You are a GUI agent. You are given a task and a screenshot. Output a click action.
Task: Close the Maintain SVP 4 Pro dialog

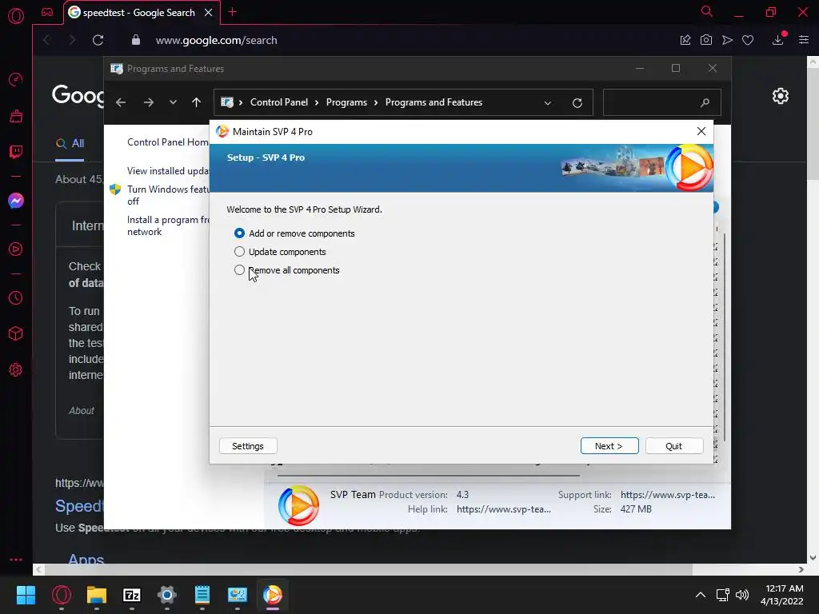coord(701,132)
